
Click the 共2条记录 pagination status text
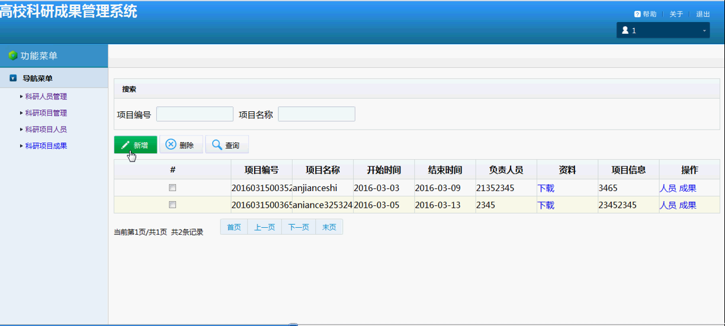click(187, 233)
